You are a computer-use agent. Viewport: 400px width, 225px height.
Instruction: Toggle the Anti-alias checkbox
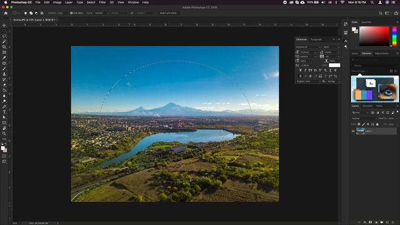pos(71,13)
